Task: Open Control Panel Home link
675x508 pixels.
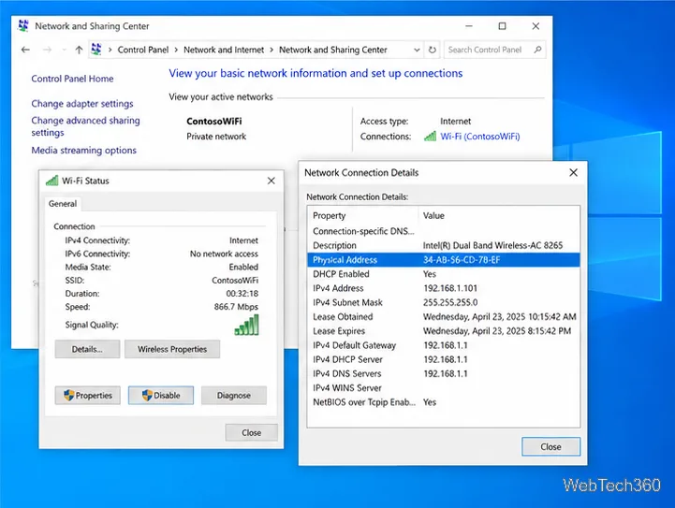Action: [x=72, y=79]
